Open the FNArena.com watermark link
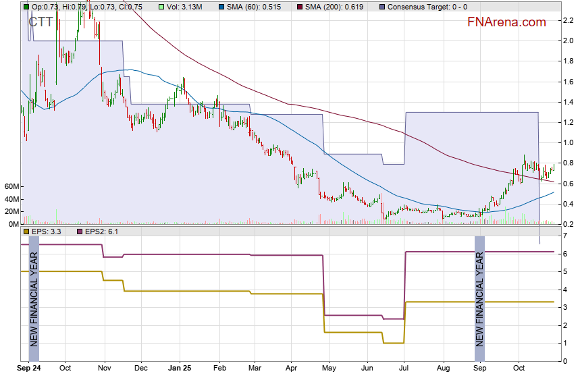The image size is (580, 382). [506, 22]
